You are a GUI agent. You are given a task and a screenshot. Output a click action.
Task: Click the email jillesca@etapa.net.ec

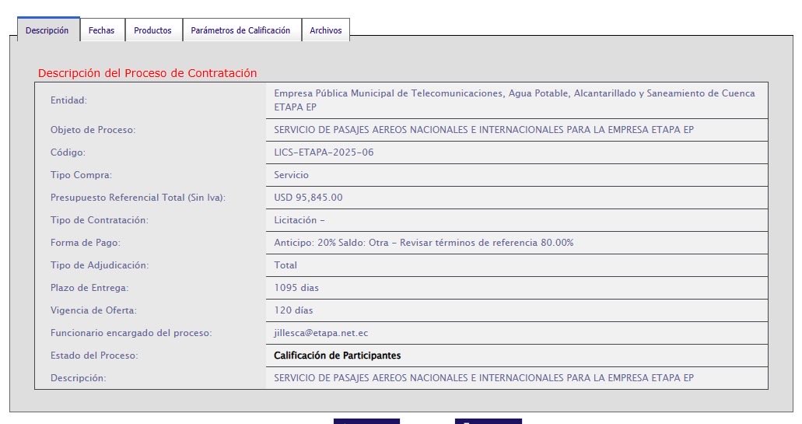coord(320,333)
